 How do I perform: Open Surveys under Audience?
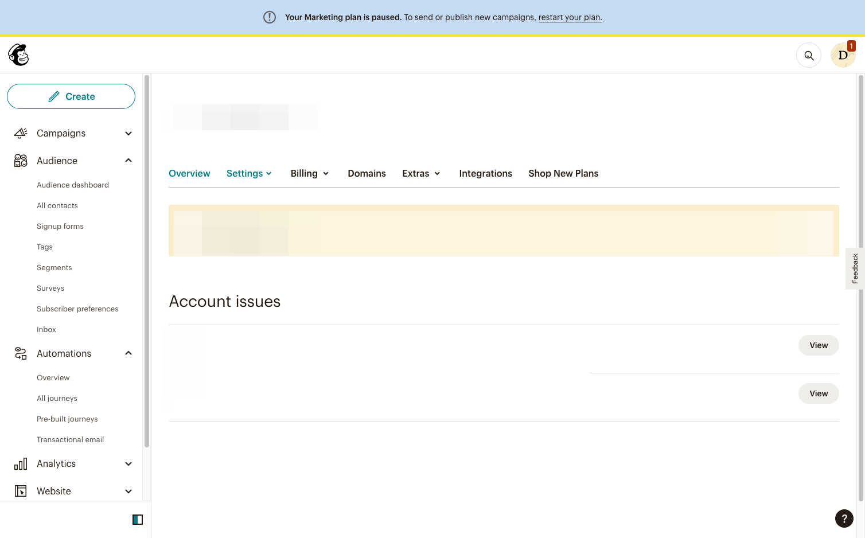coord(50,288)
